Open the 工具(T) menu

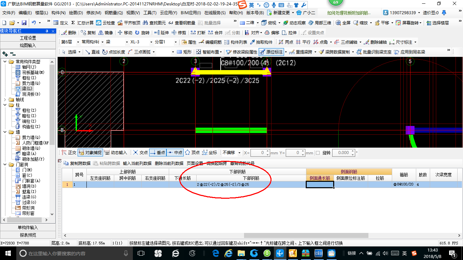coord(150,13)
